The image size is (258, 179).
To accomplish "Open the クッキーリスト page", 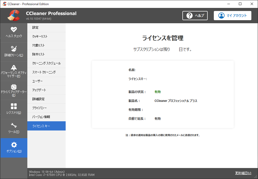I will 46,36.
